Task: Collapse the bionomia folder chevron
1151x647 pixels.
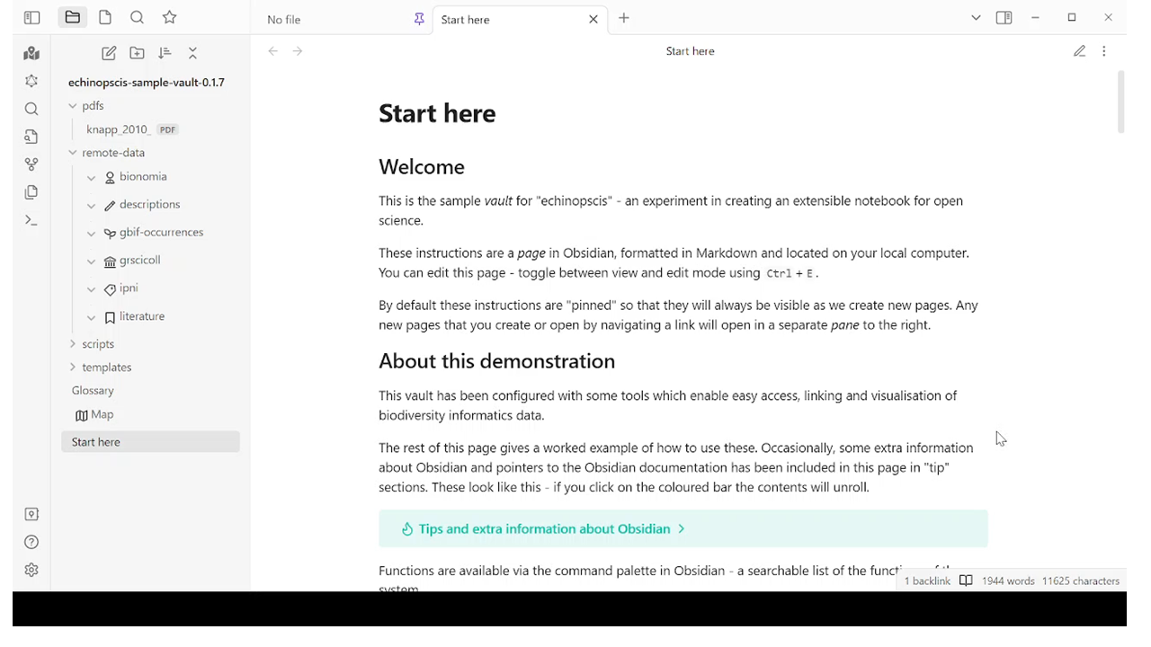Action: coord(91,178)
